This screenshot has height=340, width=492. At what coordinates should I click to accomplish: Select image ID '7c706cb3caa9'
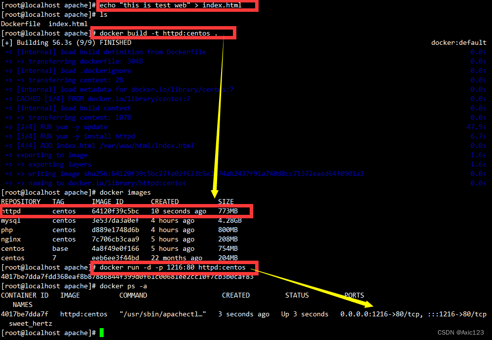tap(115, 239)
